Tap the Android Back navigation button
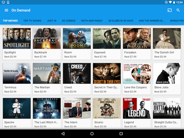 click(63, 134)
